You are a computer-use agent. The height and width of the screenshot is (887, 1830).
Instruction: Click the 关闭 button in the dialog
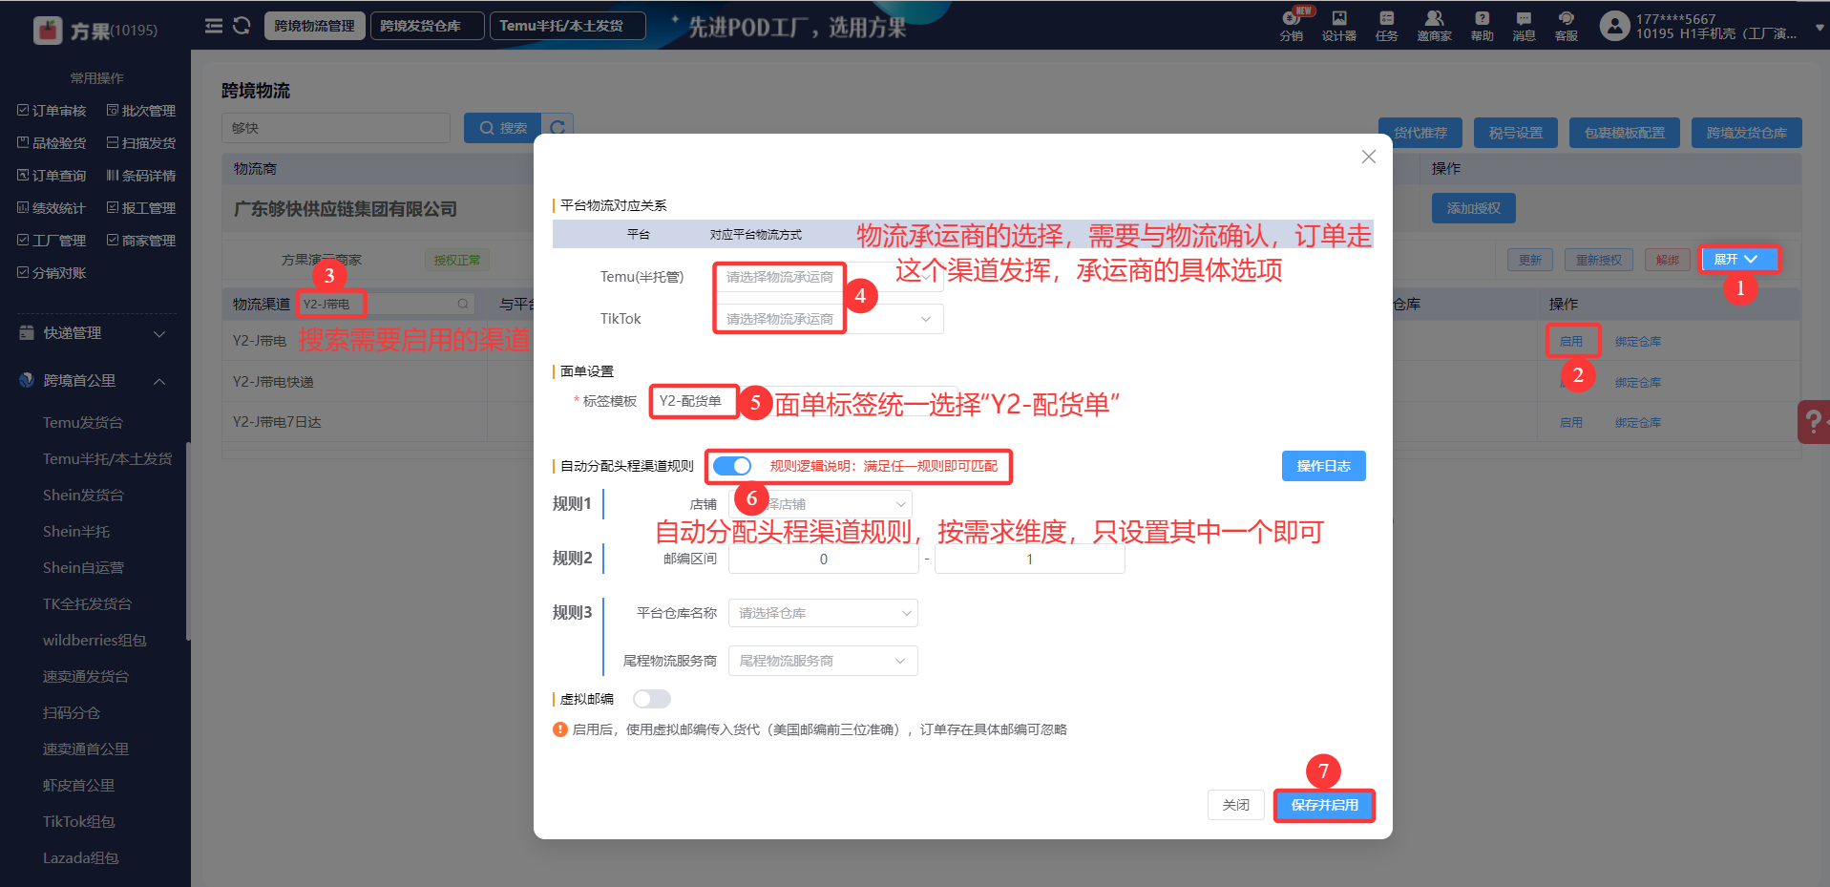(1236, 806)
